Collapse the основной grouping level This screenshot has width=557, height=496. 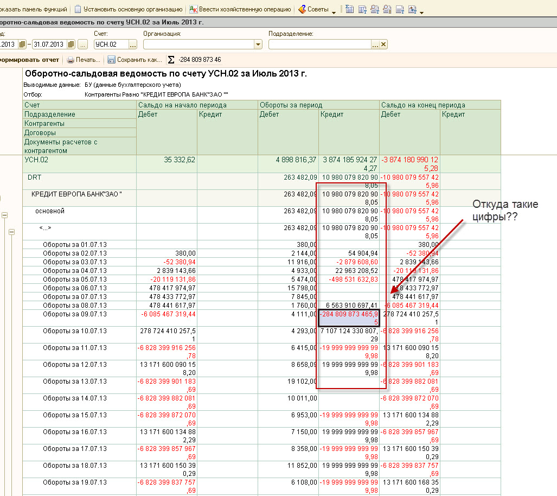(4, 215)
